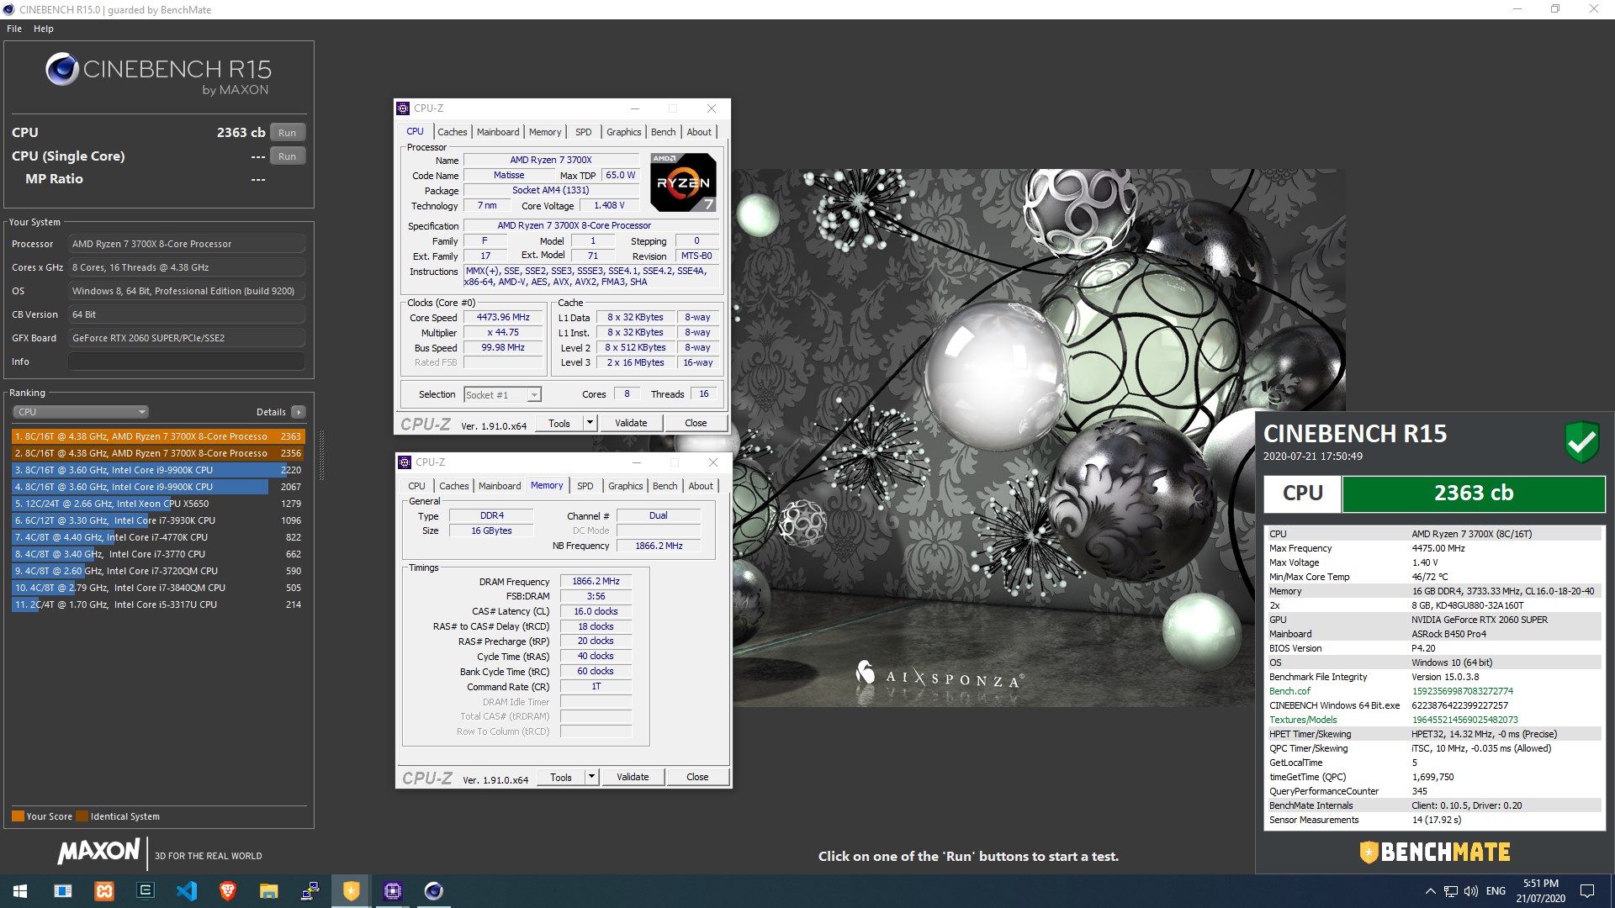The width and height of the screenshot is (1615, 908).
Task: Click the green 2363 cb score bar
Action: point(1474,494)
